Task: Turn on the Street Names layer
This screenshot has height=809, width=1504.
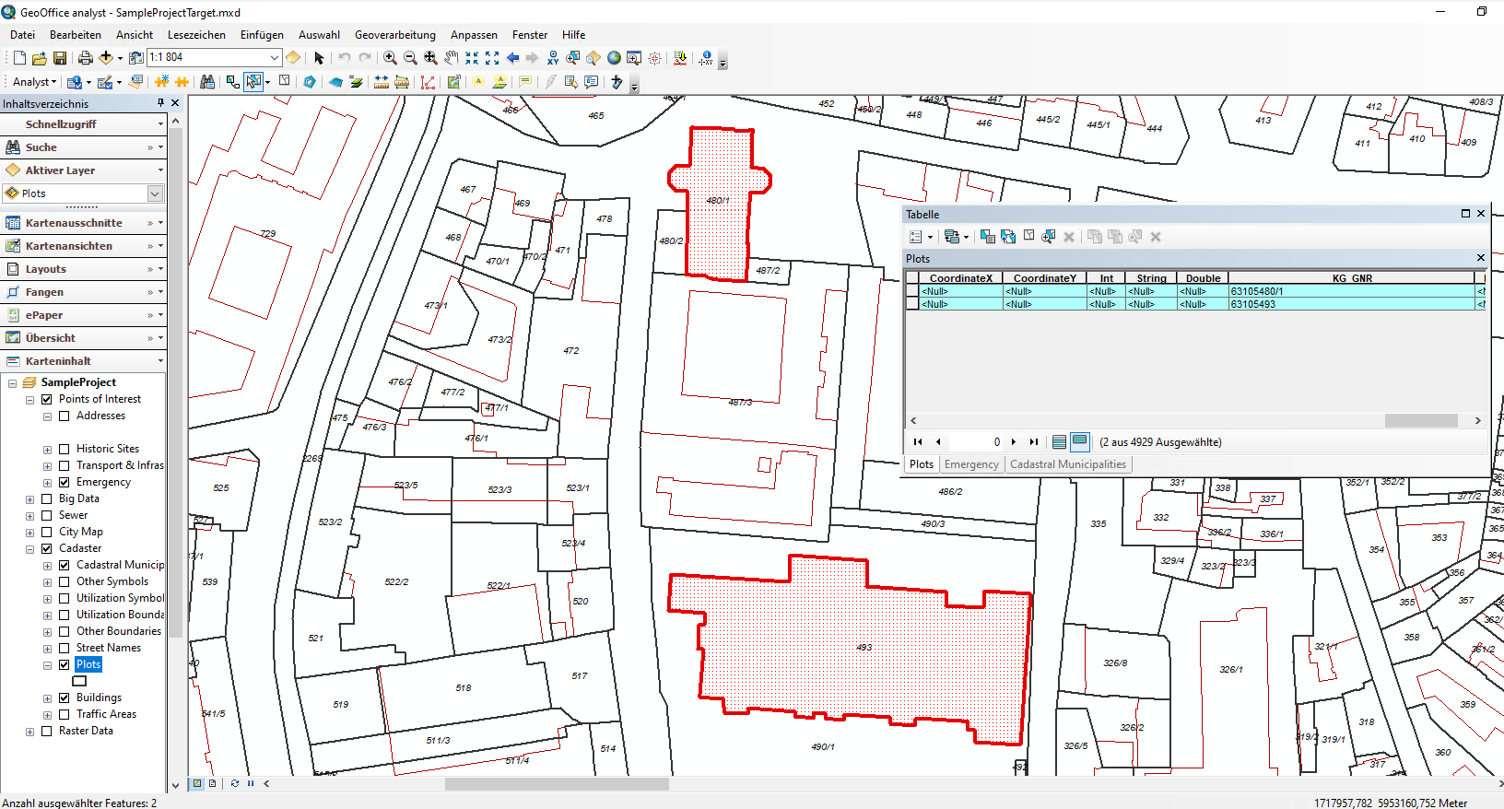Action: [x=65, y=648]
